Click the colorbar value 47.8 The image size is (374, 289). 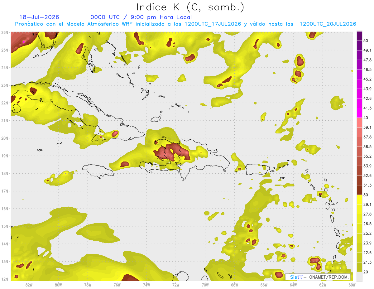point(367,60)
